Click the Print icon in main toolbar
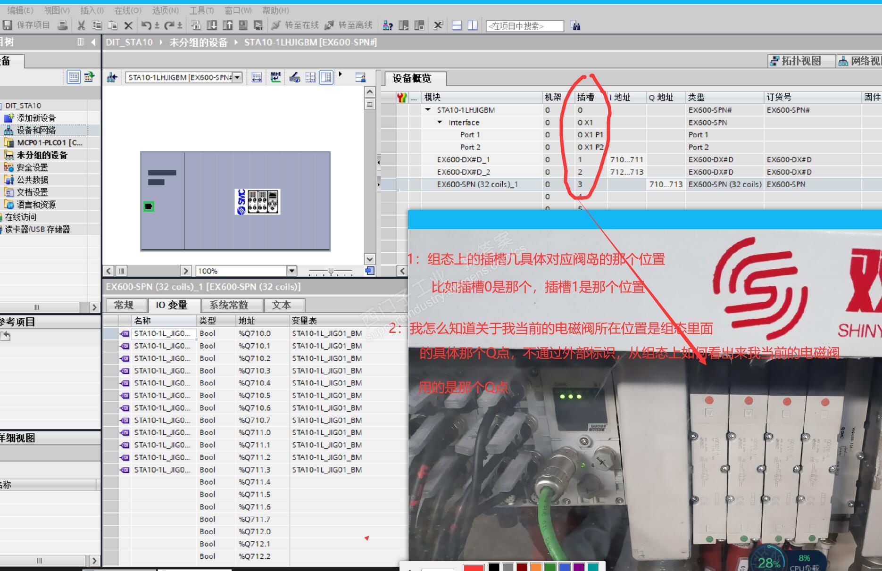Screen dimensions: 882x571 tap(62, 25)
